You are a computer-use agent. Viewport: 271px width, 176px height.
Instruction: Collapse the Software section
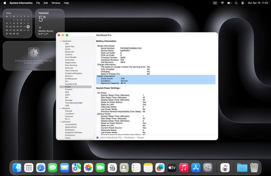60,122
